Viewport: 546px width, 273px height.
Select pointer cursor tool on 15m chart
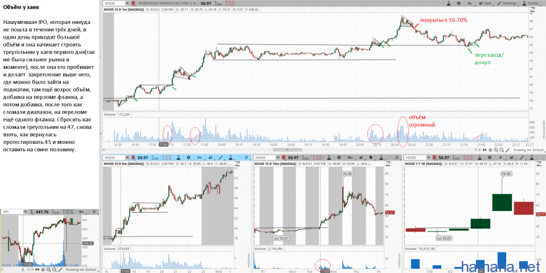[371, 158]
